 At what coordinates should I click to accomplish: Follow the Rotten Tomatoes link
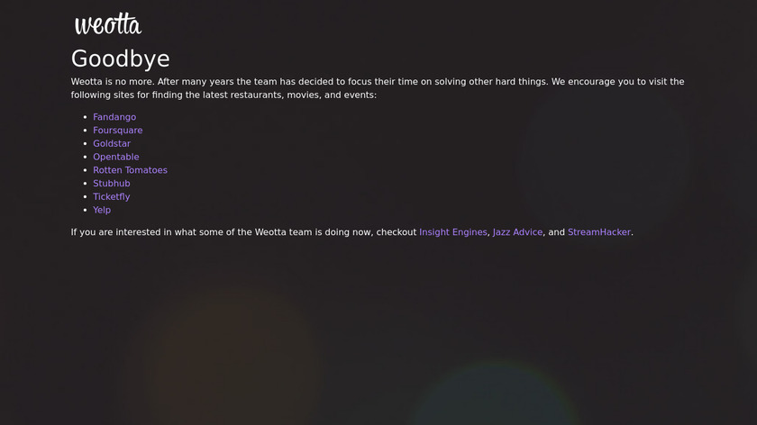130,170
